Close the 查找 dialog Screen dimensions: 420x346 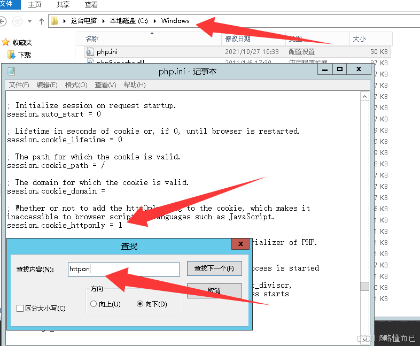click(x=240, y=244)
